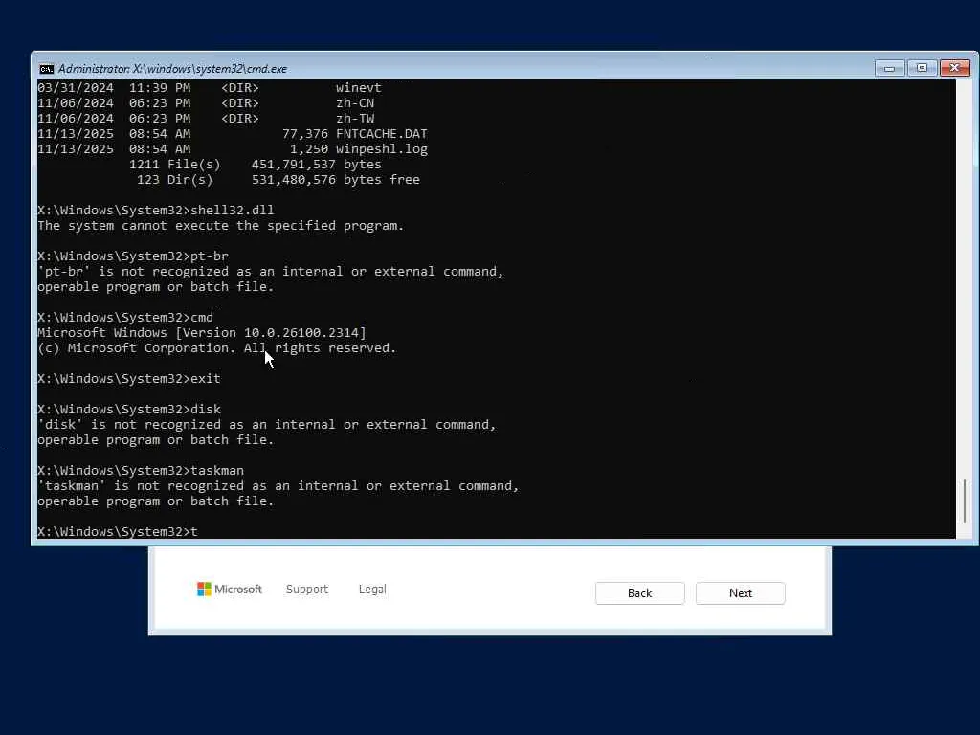Click the '1211 File(s)' summary line
Viewport: 980px width, 735px height.
click(x=255, y=165)
